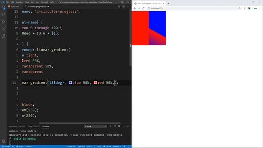Bookmark page with star icon
Image resolution: width=263 pixels, height=148 pixels.
click(x=239, y=8)
